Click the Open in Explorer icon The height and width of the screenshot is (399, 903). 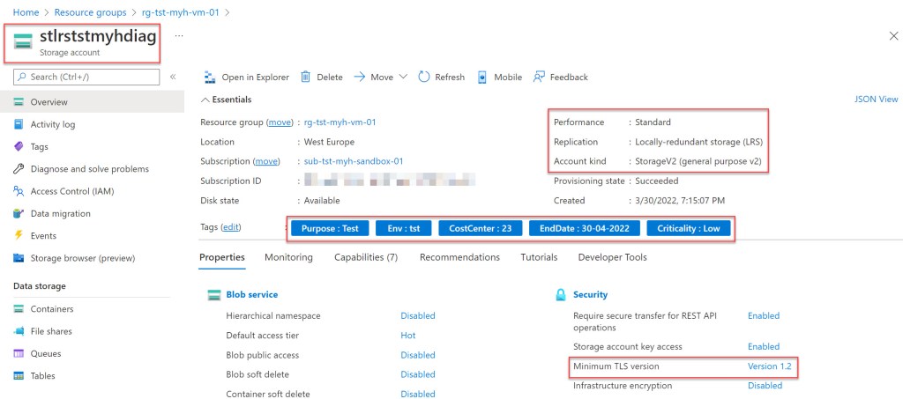(x=210, y=78)
